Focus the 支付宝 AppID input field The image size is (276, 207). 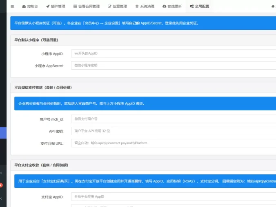pos(174,197)
